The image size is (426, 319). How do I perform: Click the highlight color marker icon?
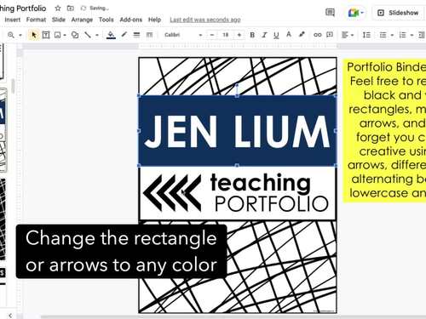click(x=302, y=35)
